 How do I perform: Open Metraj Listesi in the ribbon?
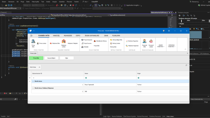tap(115, 43)
